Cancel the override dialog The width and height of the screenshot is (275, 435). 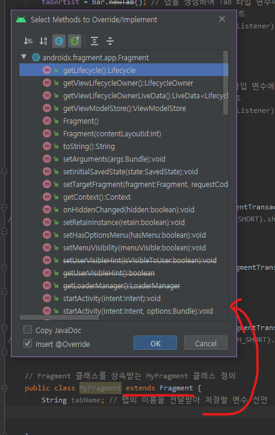pyautogui.click(x=206, y=343)
